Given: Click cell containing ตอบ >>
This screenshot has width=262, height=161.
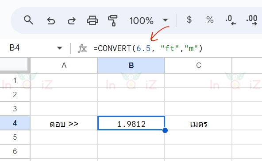Looking at the screenshot, I should [64, 123].
